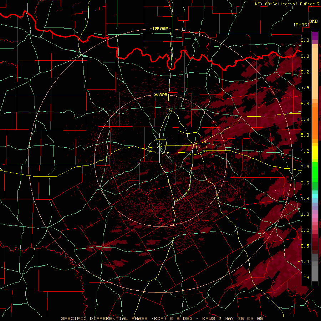This screenshot has width=321, height=321.
Task: Select the light peach band of the color bar
Action: point(315,73)
